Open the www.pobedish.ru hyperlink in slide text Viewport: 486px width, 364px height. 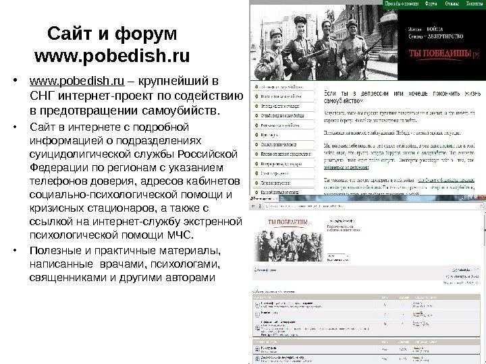tap(77, 81)
